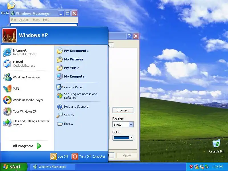Start Files and Settings Transfer Wizard icon
Viewport: 228px width, 171px height.
(x=7, y=123)
